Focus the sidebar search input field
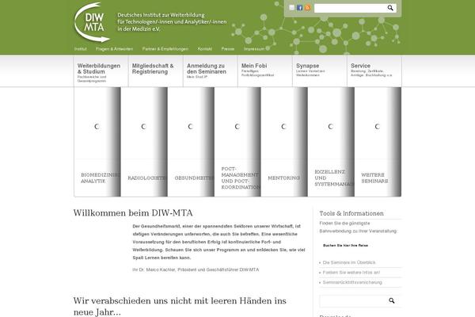The height and width of the screenshot is (317, 475). point(354,301)
